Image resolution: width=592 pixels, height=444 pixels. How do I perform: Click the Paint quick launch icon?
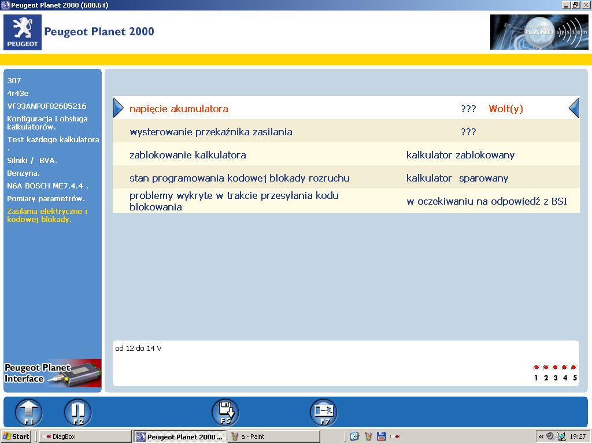[368, 436]
